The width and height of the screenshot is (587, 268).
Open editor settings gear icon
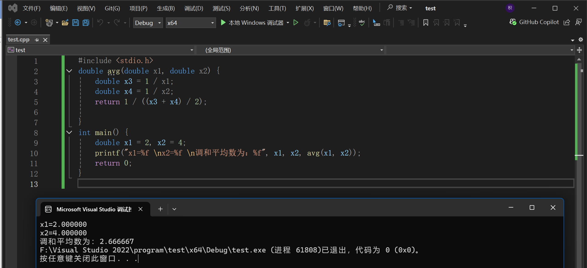point(581,40)
